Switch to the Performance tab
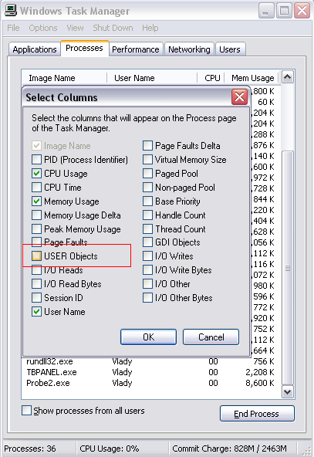Image resolution: width=314 pixels, height=457 pixels. 136,49
